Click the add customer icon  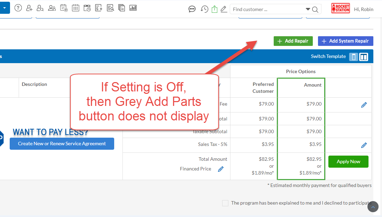click(x=29, y=8)
